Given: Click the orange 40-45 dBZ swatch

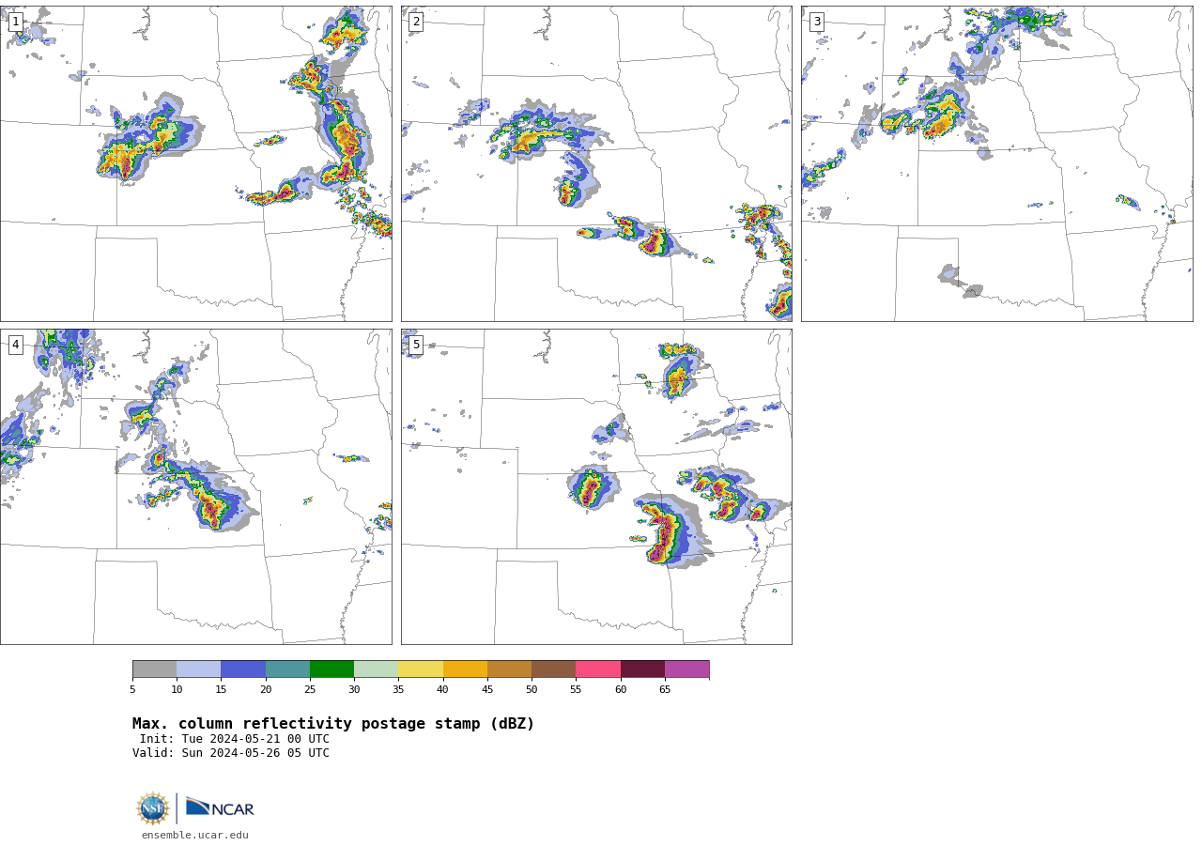Looking at the screenshot, I should 465,669.
